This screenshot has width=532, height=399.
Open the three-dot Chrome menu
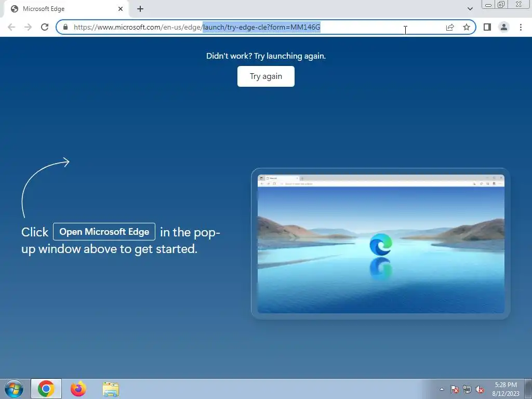point(521,27)
